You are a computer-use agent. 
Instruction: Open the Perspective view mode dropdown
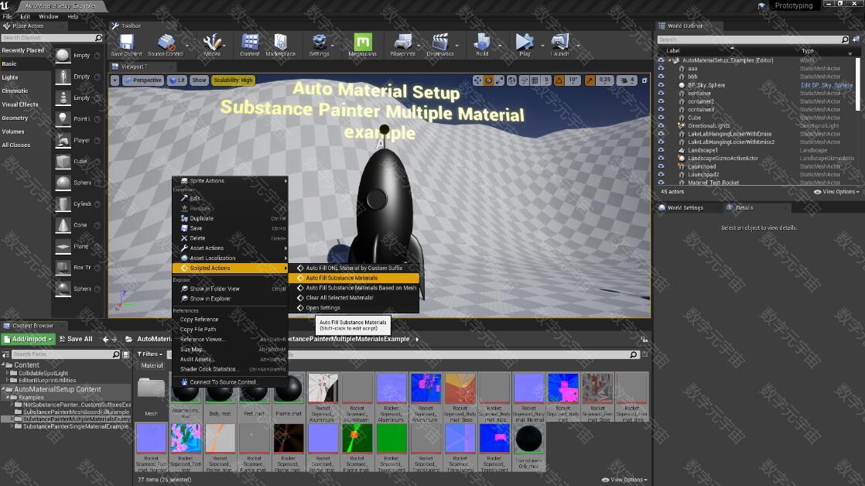point(143,80)
